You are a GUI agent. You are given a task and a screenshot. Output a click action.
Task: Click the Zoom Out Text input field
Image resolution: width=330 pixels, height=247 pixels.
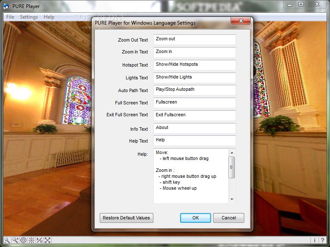tap(195, 39)
